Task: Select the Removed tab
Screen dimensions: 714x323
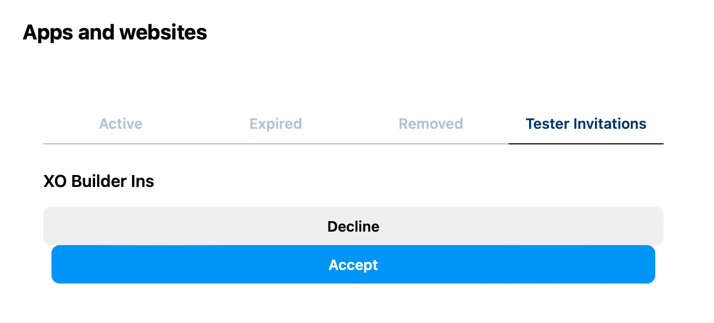Action: pyautogui.click(x=430, y=124)
